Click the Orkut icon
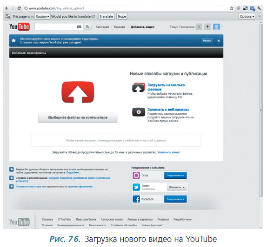Image resolution: width=267 pixels, height=247 pixels. 136,175
